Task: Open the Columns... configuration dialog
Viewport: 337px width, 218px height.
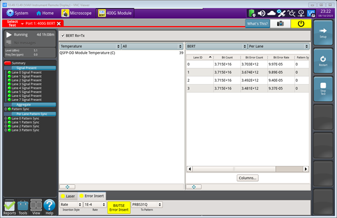Action: (x=247, y=178)
